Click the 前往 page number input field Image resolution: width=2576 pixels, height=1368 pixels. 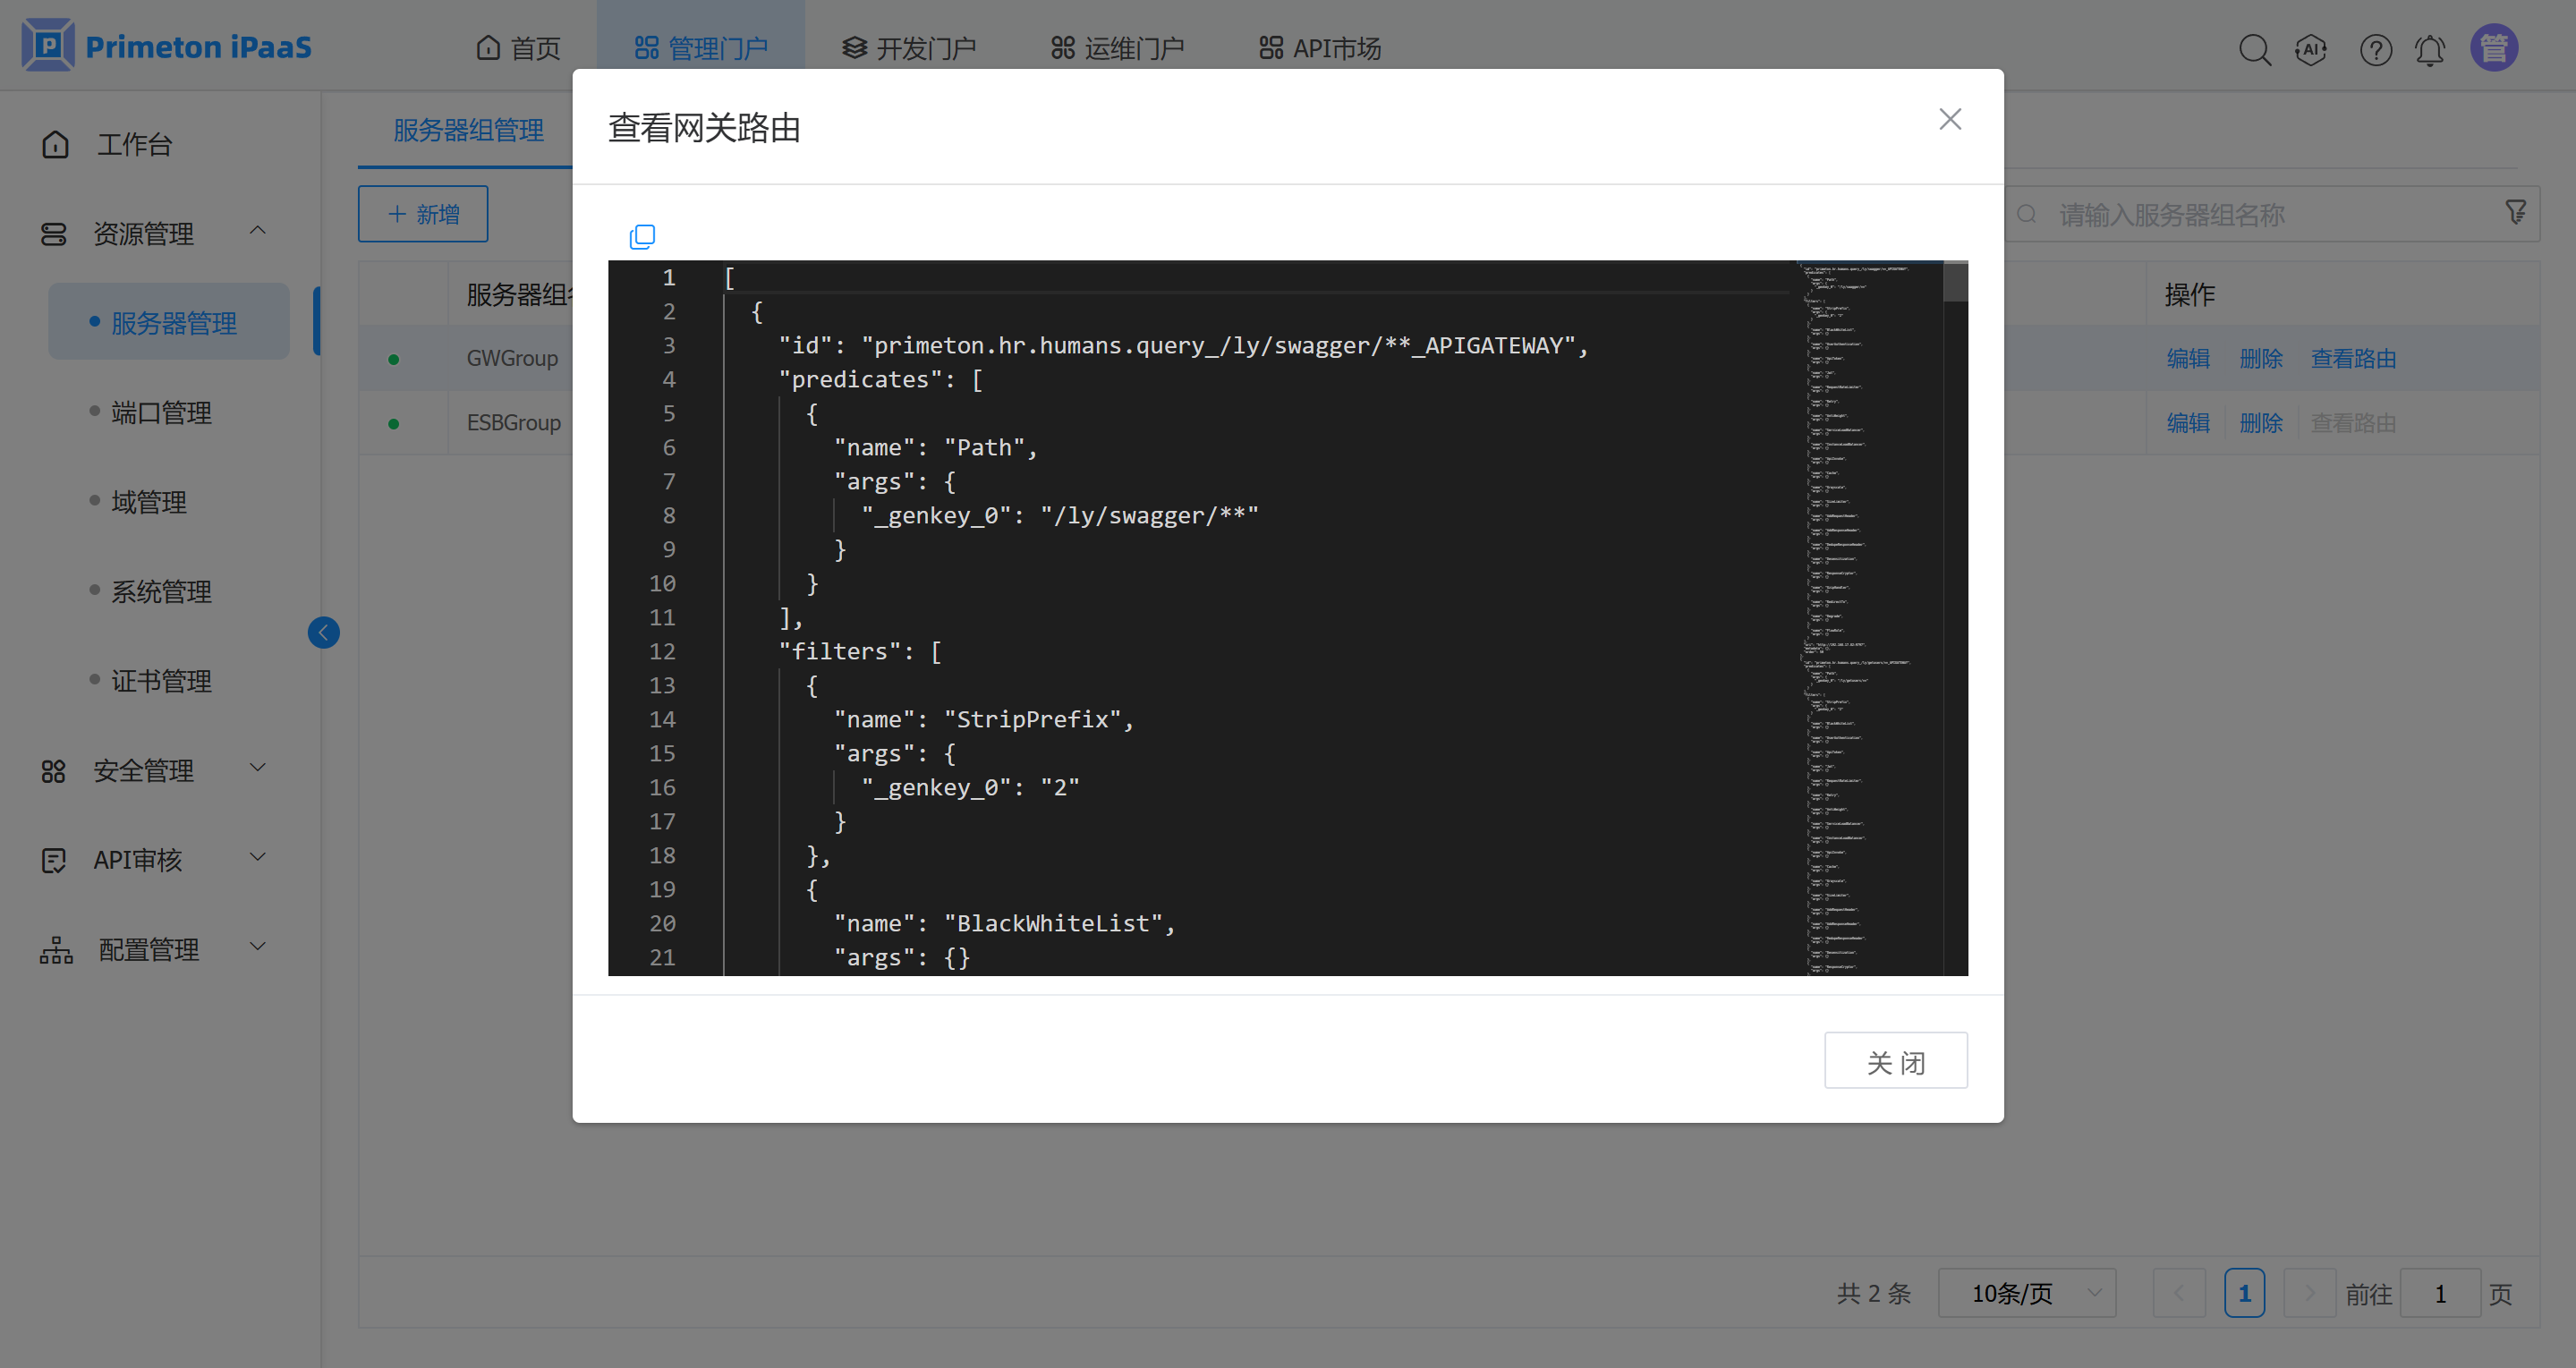(2439, 1293)
